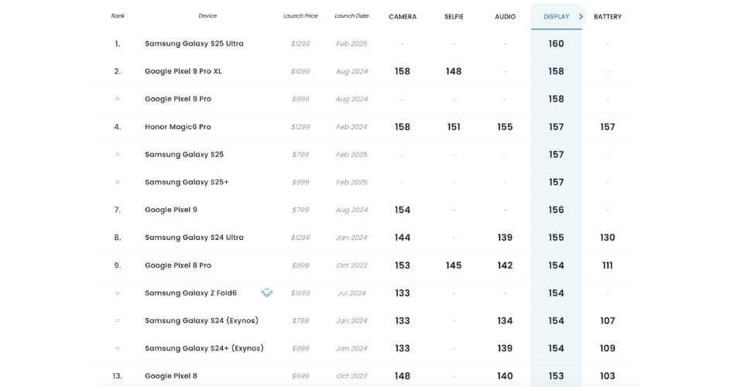Click audio score 155 for Honor Magic6 Pro
737x387 pixels.
[505, 127]
